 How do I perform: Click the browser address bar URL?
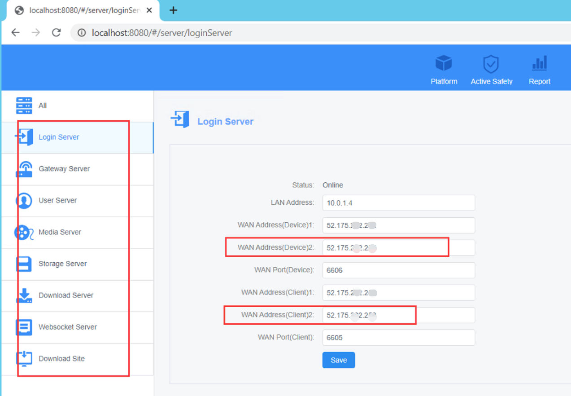pyautogui.click(x=162, y=33)
